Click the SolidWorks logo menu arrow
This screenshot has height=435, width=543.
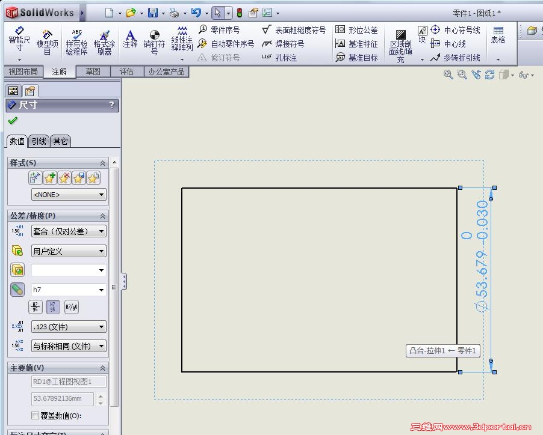click(x=82, y=13)
